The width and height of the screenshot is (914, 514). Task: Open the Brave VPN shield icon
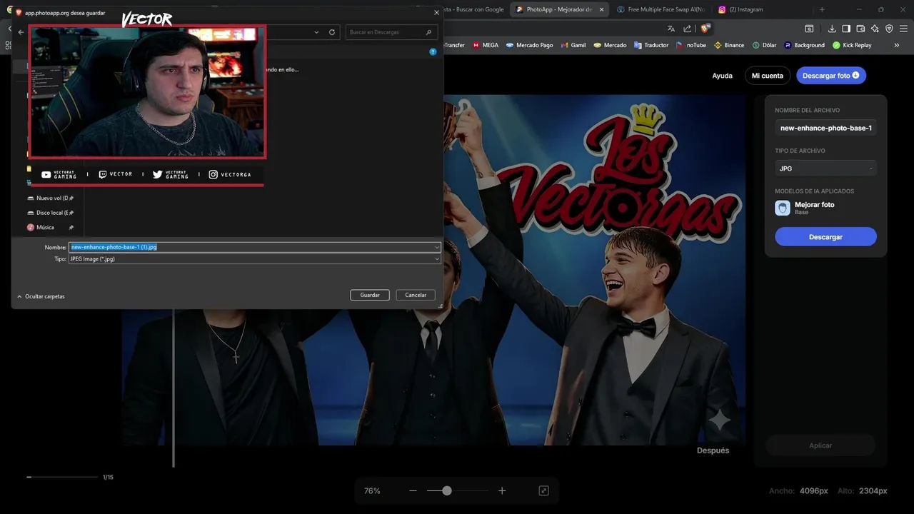[x=889, y=29]
